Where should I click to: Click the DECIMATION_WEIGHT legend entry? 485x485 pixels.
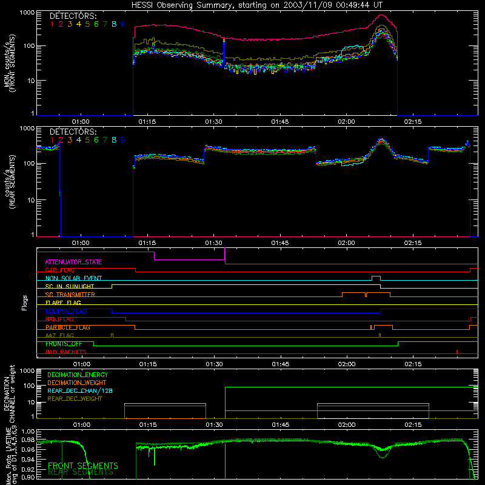[77, 383]
